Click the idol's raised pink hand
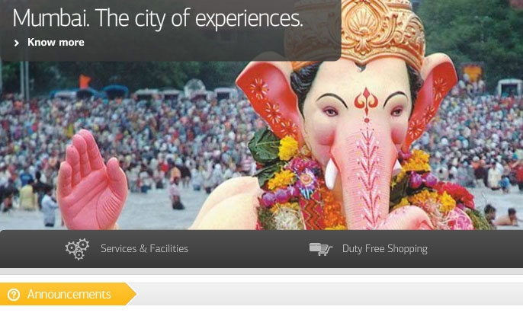523x313 pixels. (x=91, y=180)
